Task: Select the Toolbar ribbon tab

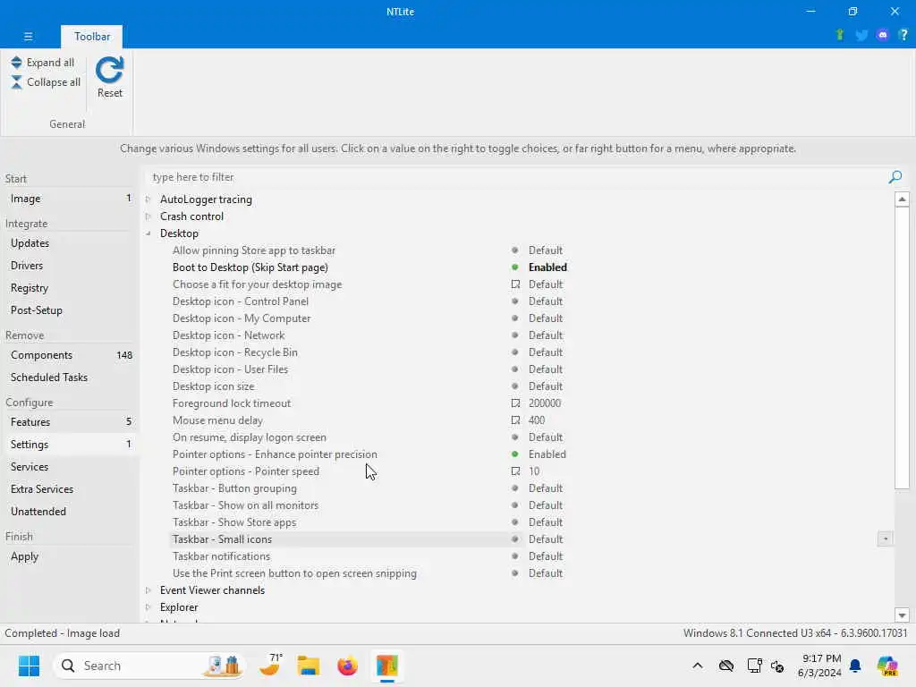Action: [92, 36]
